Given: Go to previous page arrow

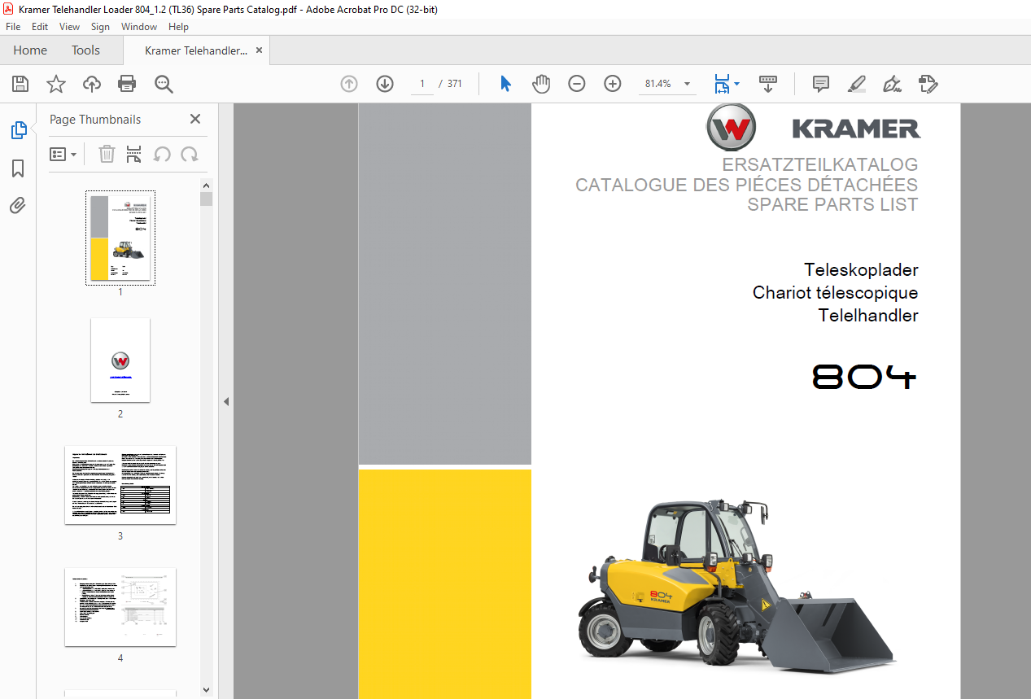Looking at the screenshot, I should [x=349, y=84].
